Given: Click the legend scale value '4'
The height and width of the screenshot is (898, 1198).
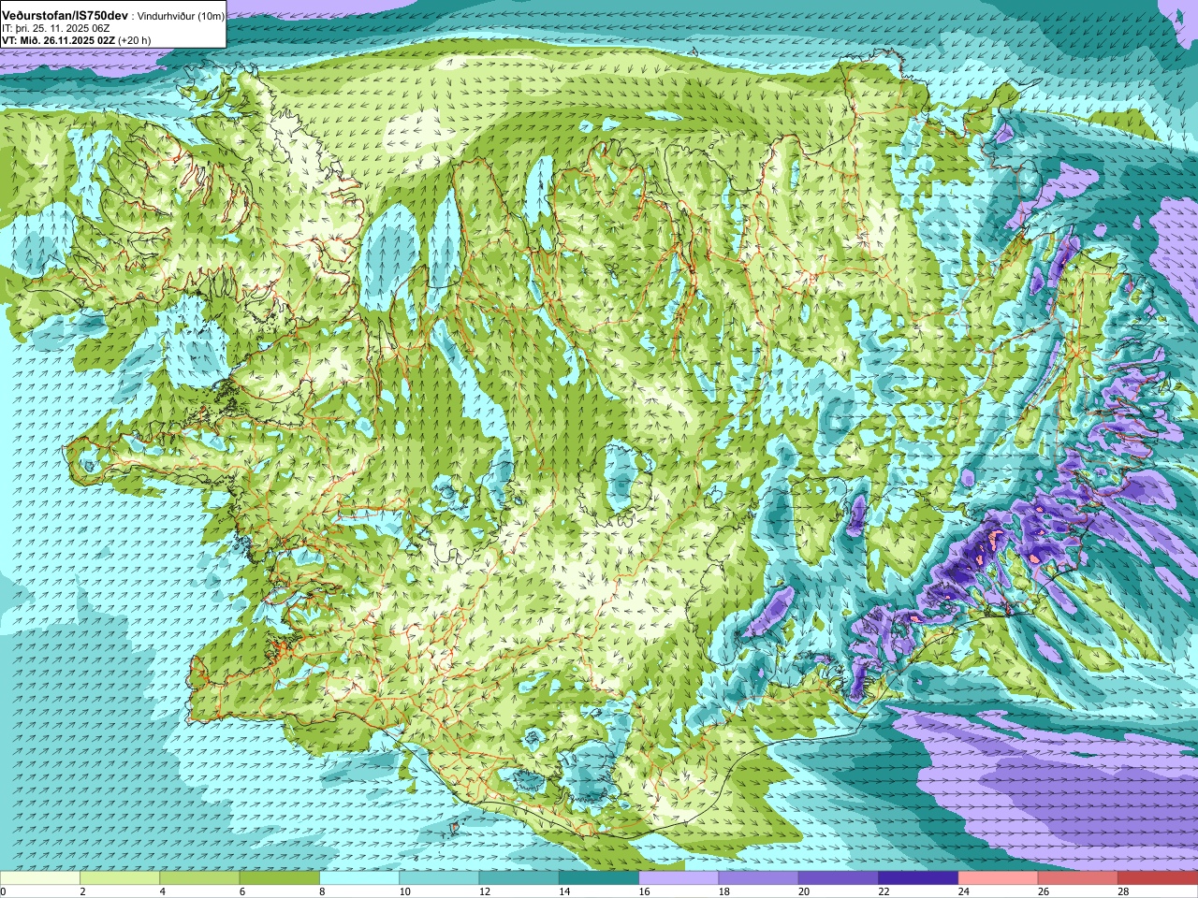Looking at the screenshot, I should (x=163, y=891).
